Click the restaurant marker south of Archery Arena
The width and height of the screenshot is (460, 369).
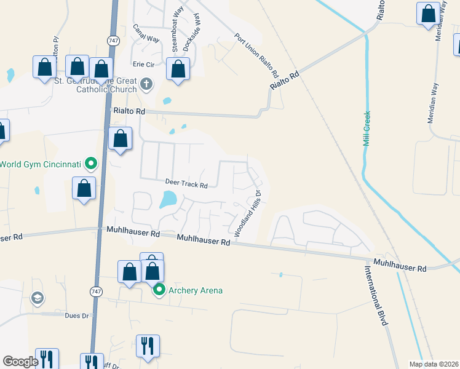[148, 349]
